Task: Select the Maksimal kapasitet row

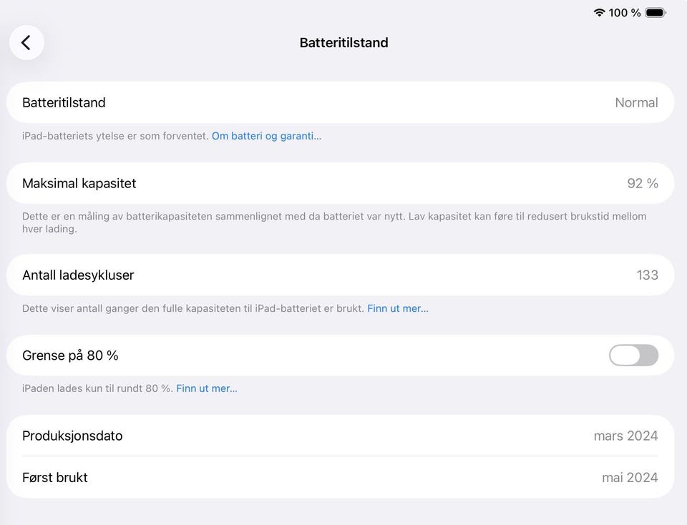Action: pyautogui.click(x=340, y=183)
